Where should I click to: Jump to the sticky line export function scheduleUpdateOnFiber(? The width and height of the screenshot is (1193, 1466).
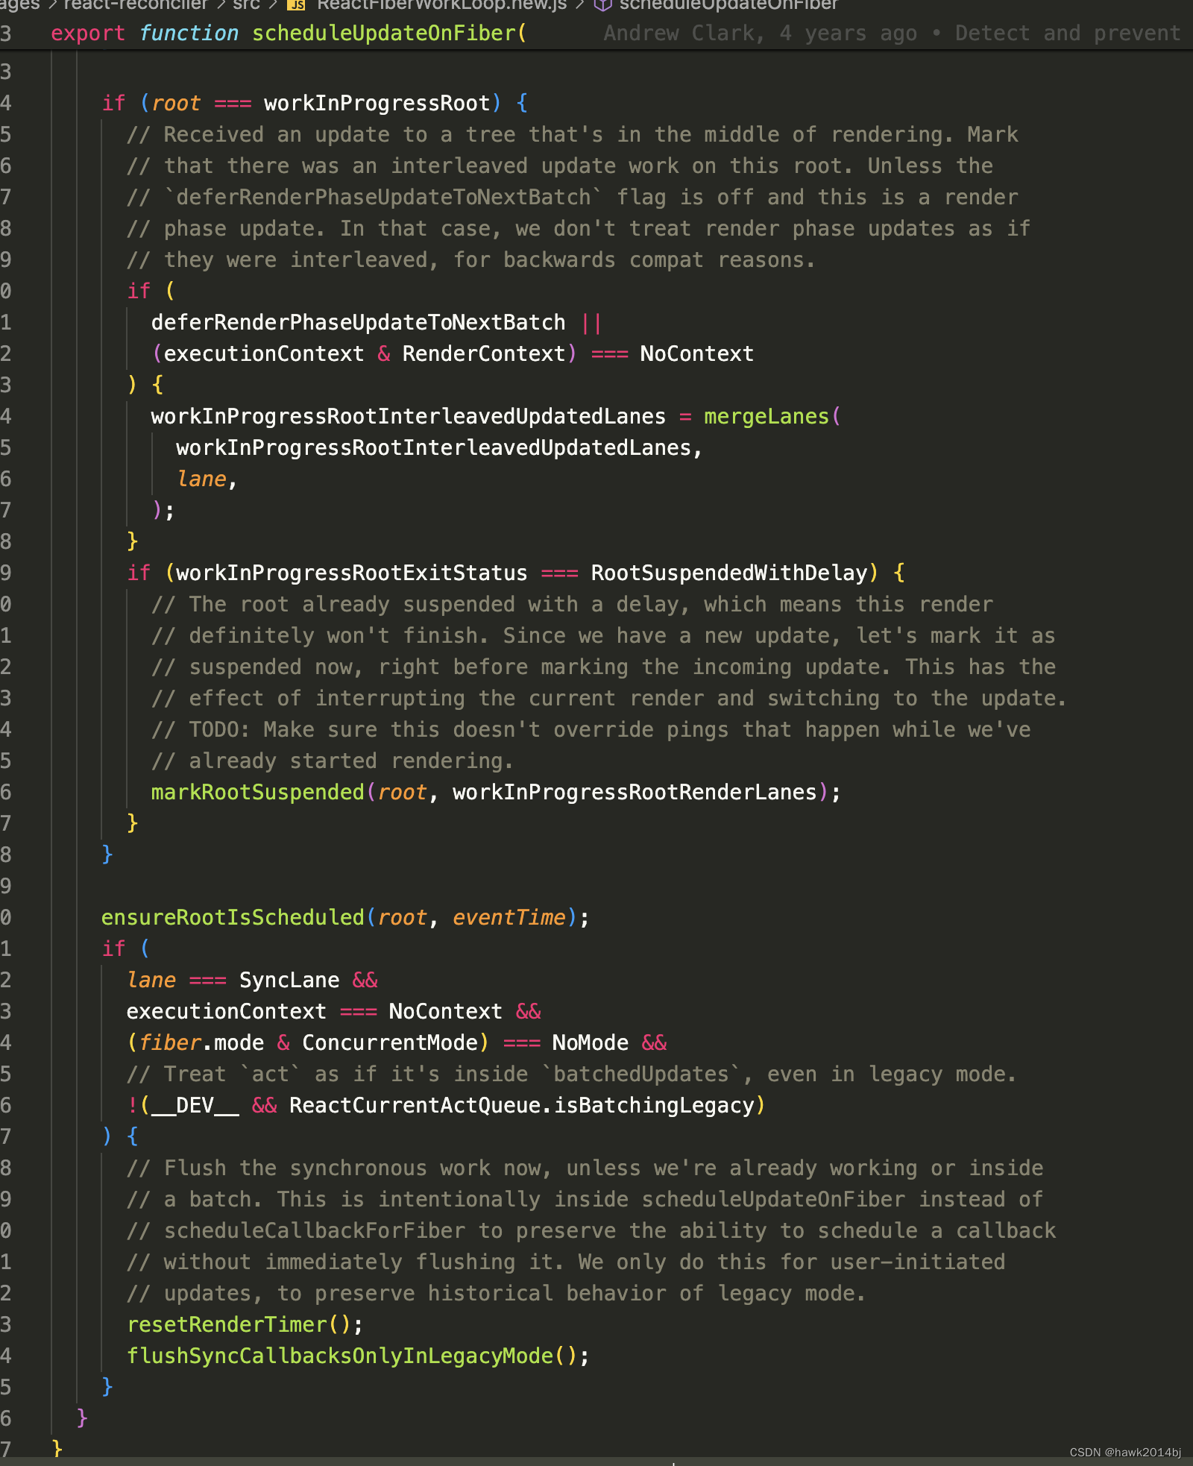pyautogui.click(x=289, y=34)
